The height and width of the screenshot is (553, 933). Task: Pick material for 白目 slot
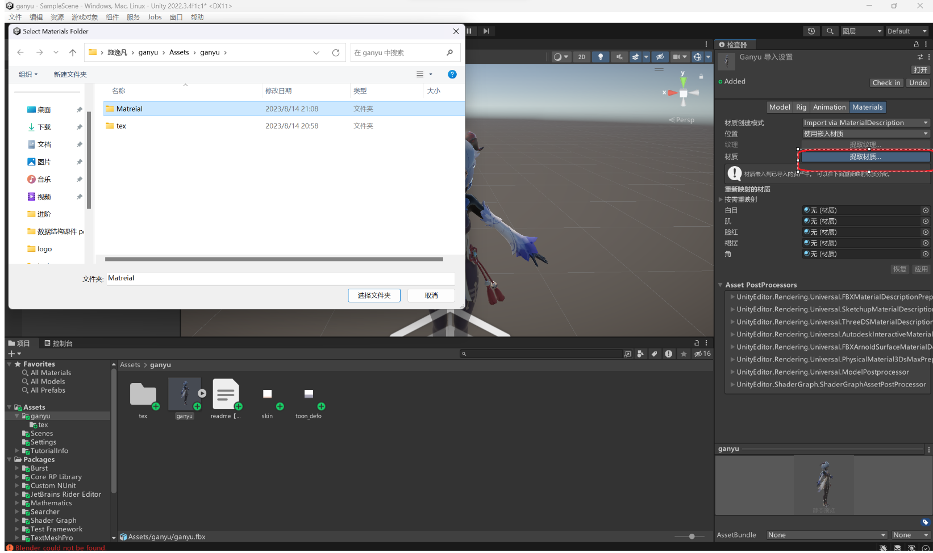(926, 210)
